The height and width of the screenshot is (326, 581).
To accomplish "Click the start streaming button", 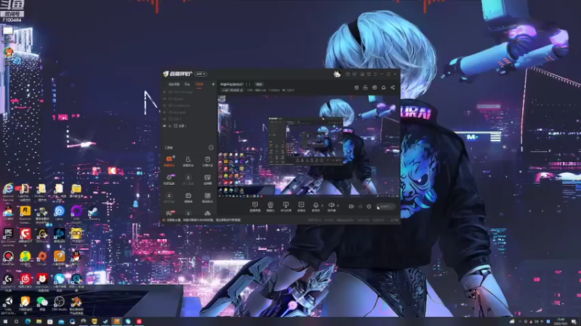I will coord(386,206).
